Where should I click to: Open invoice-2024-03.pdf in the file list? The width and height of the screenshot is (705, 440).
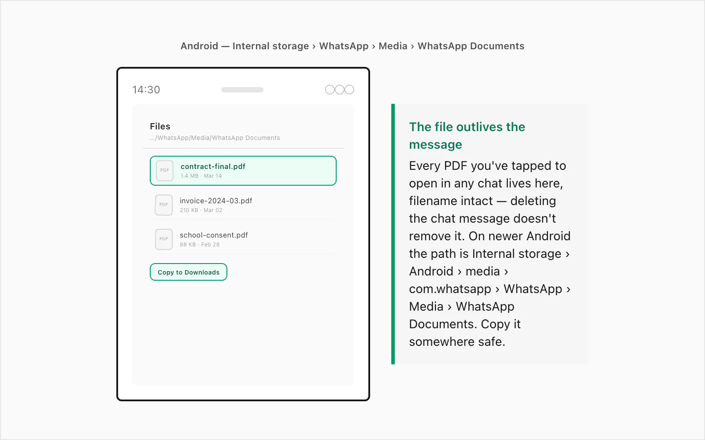point(243,205)
